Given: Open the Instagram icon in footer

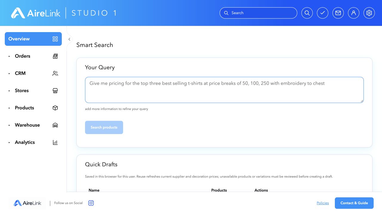Looking at the screenshot, I should click(91, 203).
